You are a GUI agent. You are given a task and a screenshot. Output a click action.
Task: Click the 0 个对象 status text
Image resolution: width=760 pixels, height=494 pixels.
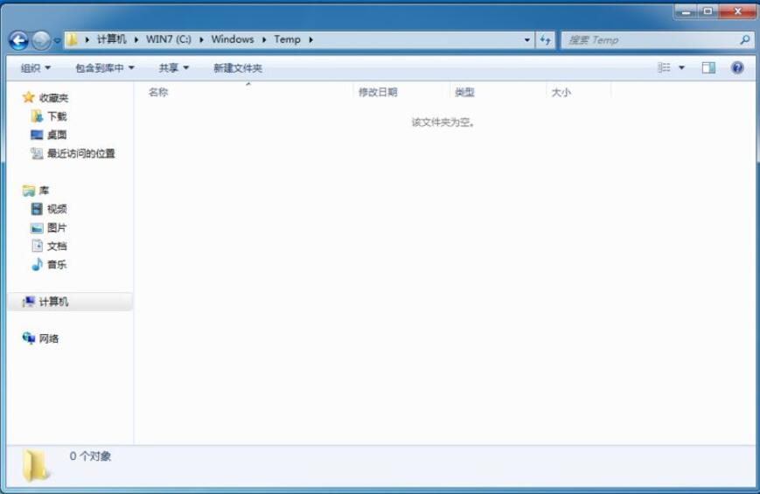pos(90,456)
